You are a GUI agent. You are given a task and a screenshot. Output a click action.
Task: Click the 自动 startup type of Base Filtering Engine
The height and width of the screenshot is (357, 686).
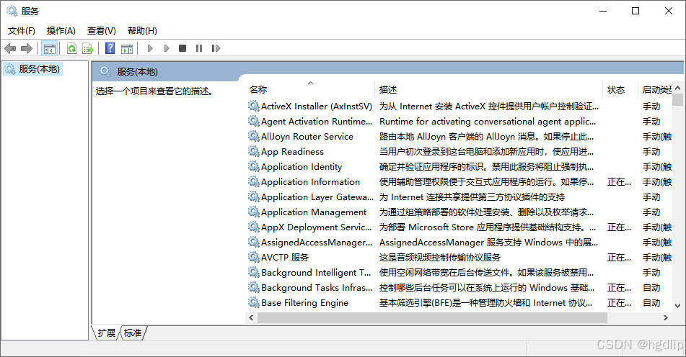click(x=651, y=302)
